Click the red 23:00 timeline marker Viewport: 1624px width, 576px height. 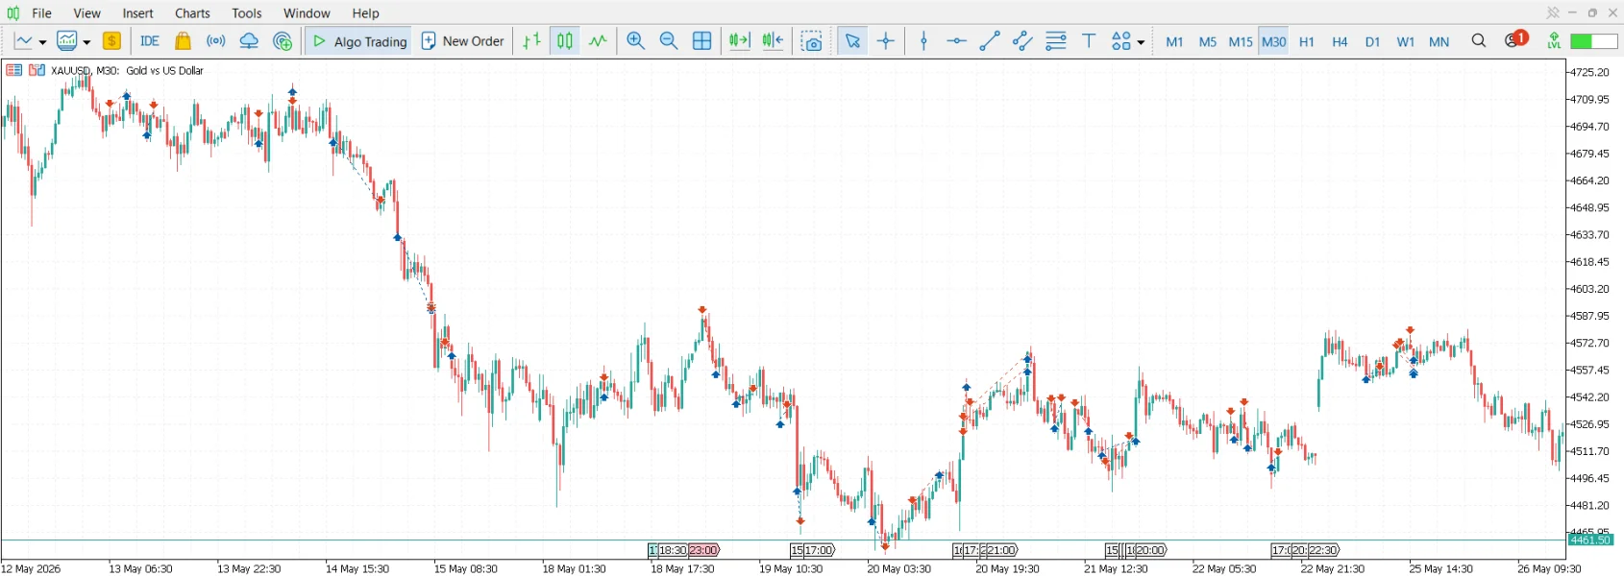pyautogui.click(x=703, y=550)
